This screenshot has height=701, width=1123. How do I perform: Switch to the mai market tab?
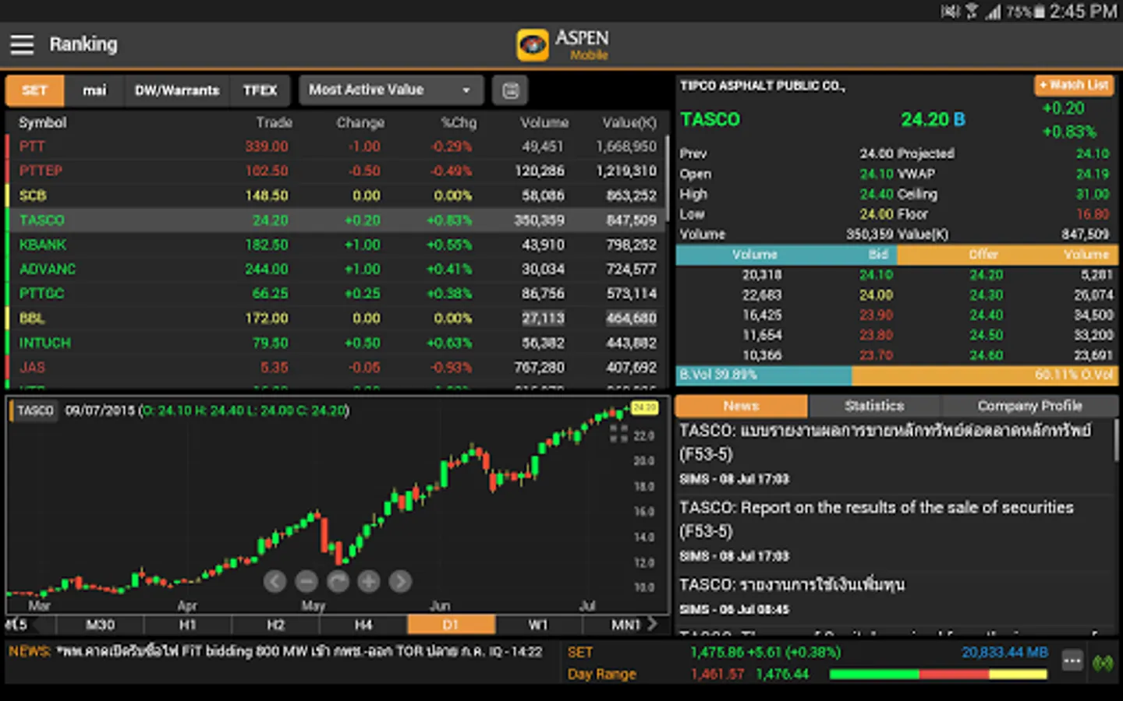(x=94, y=90)
